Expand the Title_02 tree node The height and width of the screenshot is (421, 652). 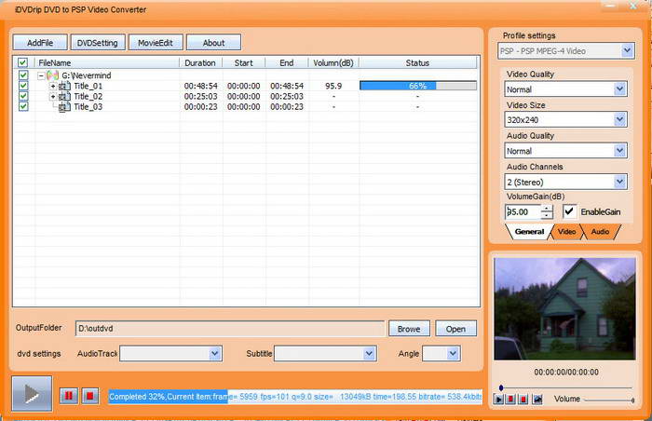pyautogui.click(x=53, y=97)
